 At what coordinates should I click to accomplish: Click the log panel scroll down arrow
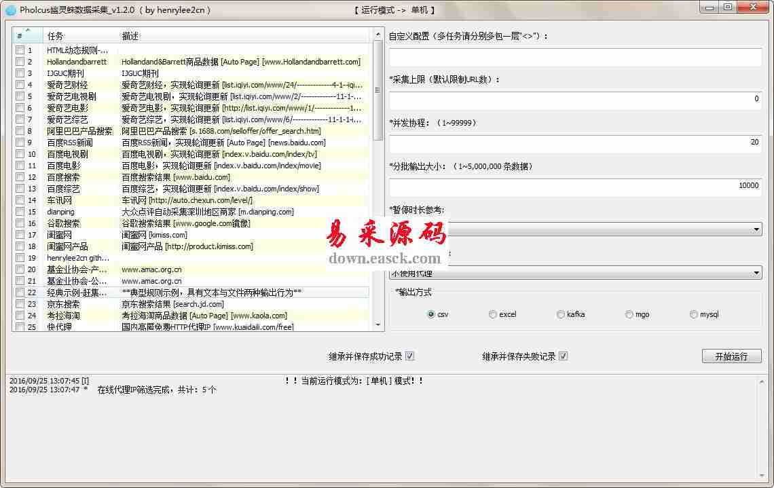pos(763,474)
